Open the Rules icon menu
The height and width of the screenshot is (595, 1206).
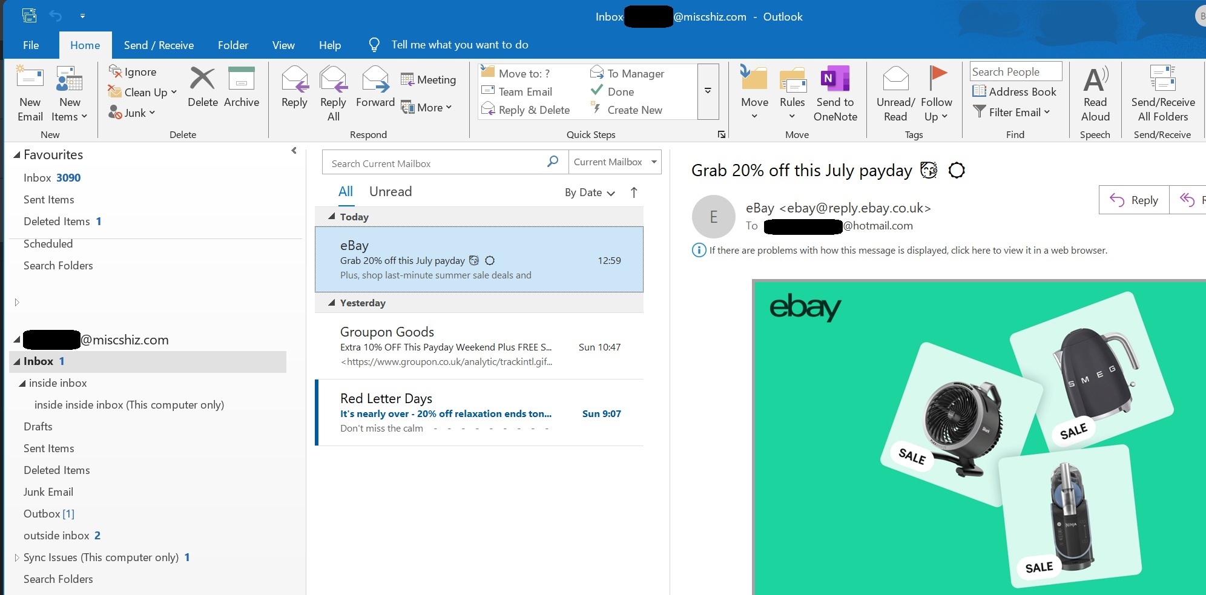pos(792,79)
